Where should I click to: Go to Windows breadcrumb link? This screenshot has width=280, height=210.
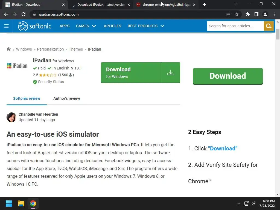(x=24, y=49)
